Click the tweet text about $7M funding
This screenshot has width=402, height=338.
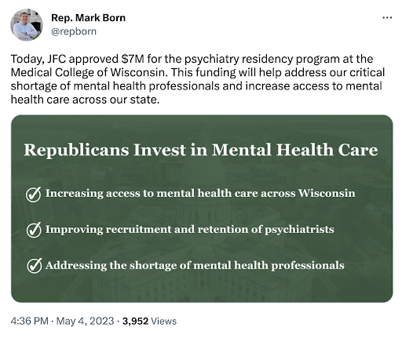198,79
